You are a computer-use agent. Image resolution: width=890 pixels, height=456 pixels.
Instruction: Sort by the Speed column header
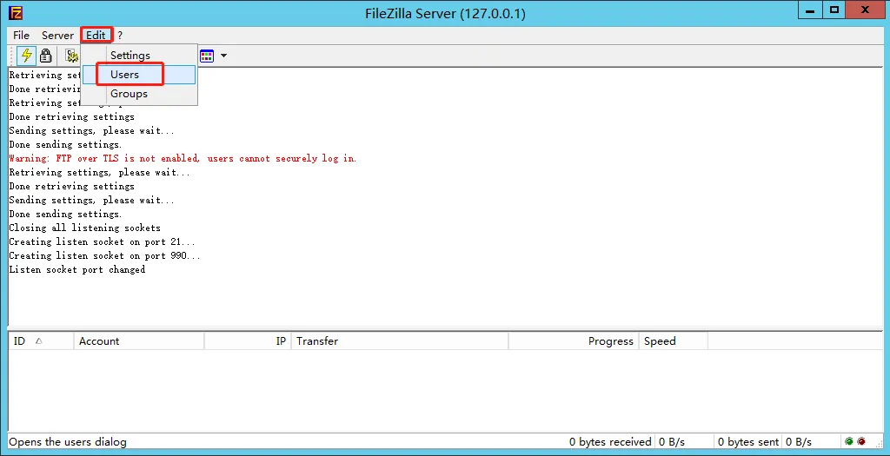click(674, 340)
